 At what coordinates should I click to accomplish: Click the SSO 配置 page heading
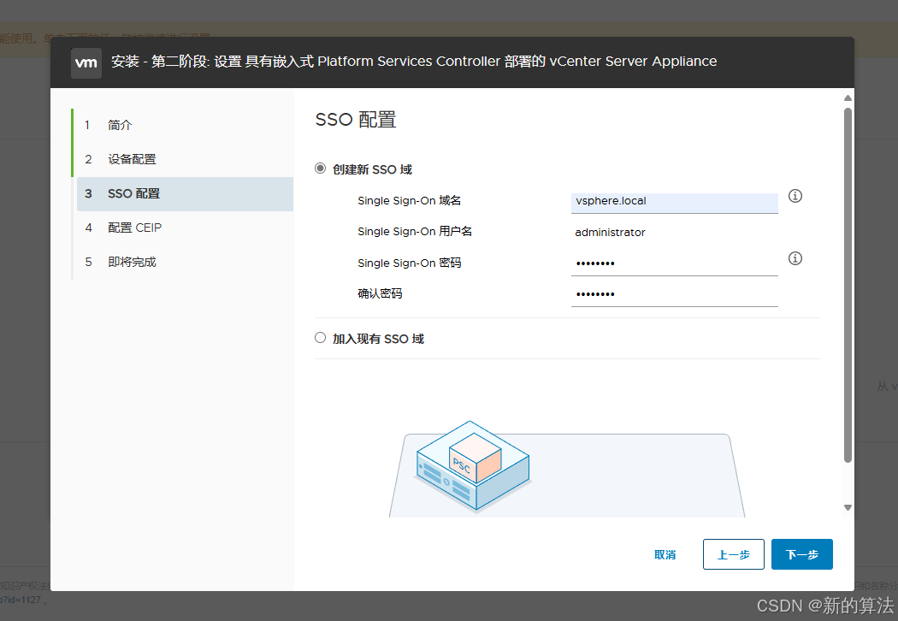coord(356,120)
